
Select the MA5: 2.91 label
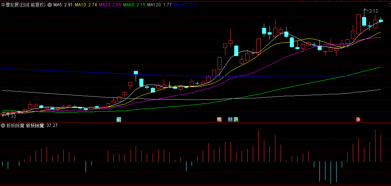pyautogui.click(x=63, y=5)
